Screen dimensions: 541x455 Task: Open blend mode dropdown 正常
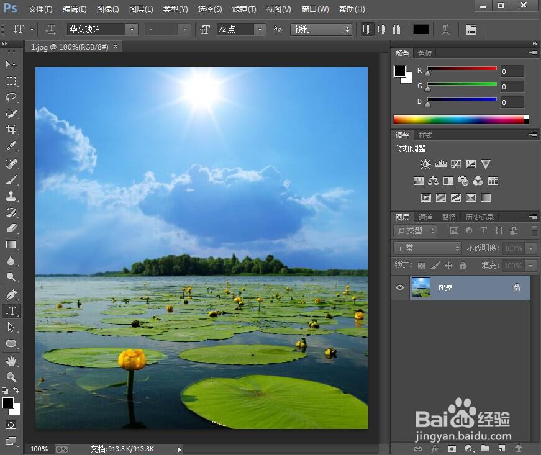point(427,248)
